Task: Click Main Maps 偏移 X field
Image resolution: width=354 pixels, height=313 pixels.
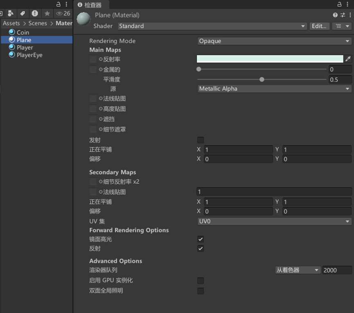Action: (239, 159)
